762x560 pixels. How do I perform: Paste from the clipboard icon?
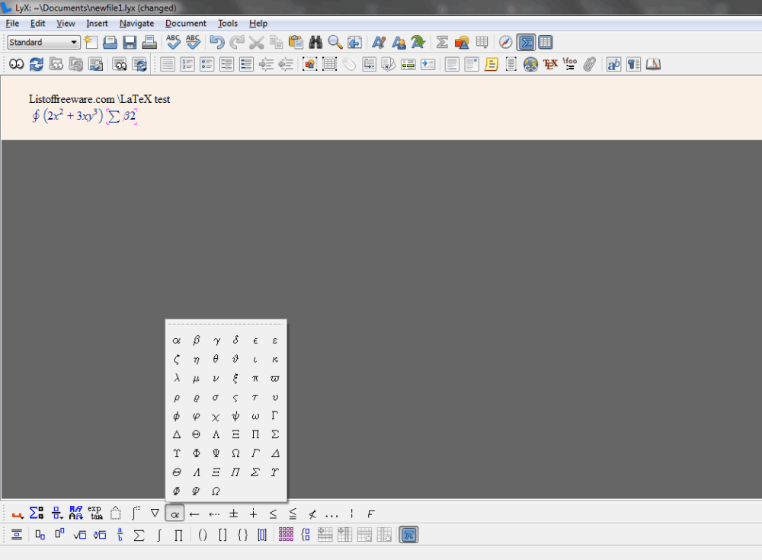coord(296,43)
